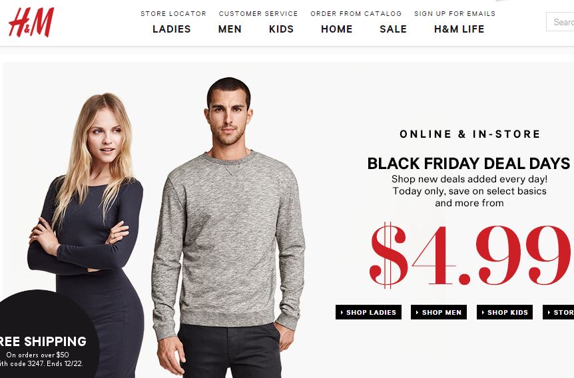Click the H&M logo

(x=31, y=22)
